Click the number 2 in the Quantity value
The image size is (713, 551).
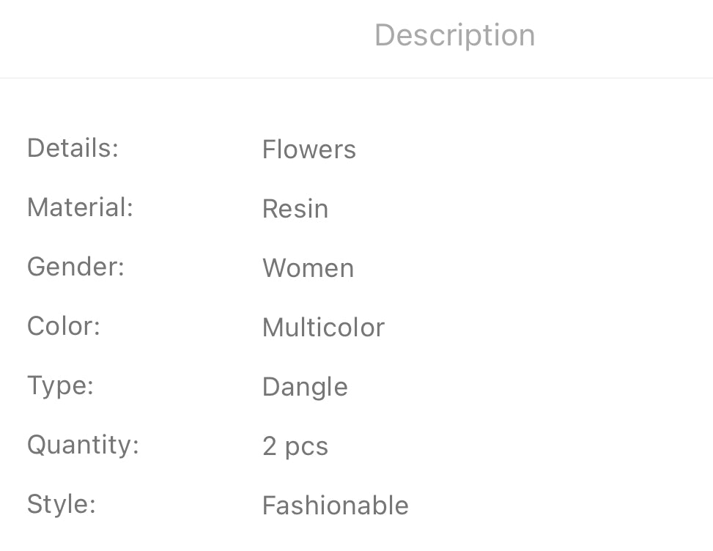(x=270, y=446)
